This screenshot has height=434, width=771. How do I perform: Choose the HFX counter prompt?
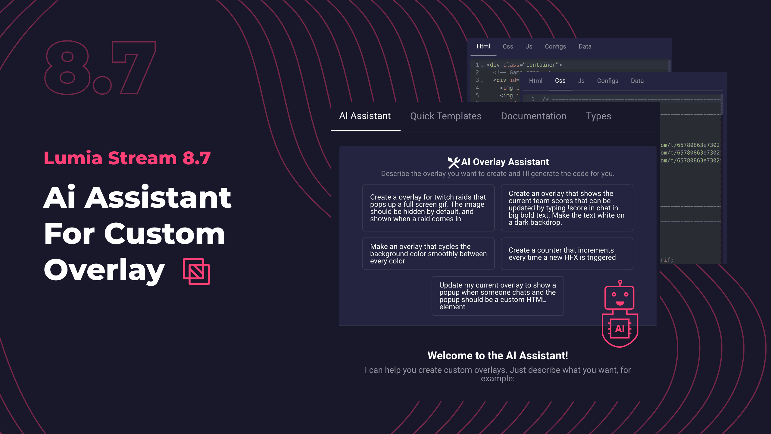pyautogui.click(x=567, y=254)
